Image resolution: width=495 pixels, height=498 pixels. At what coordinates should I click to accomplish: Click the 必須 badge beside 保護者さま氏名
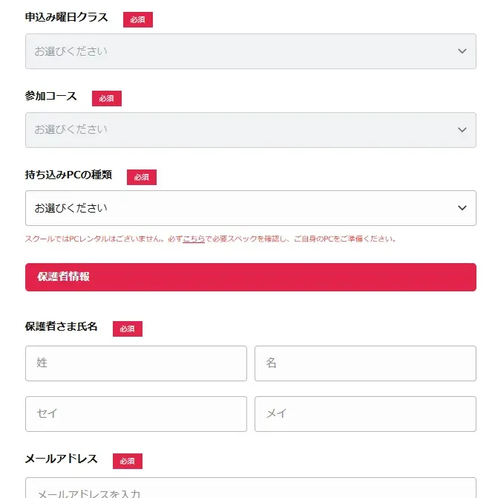pos(128,329)
